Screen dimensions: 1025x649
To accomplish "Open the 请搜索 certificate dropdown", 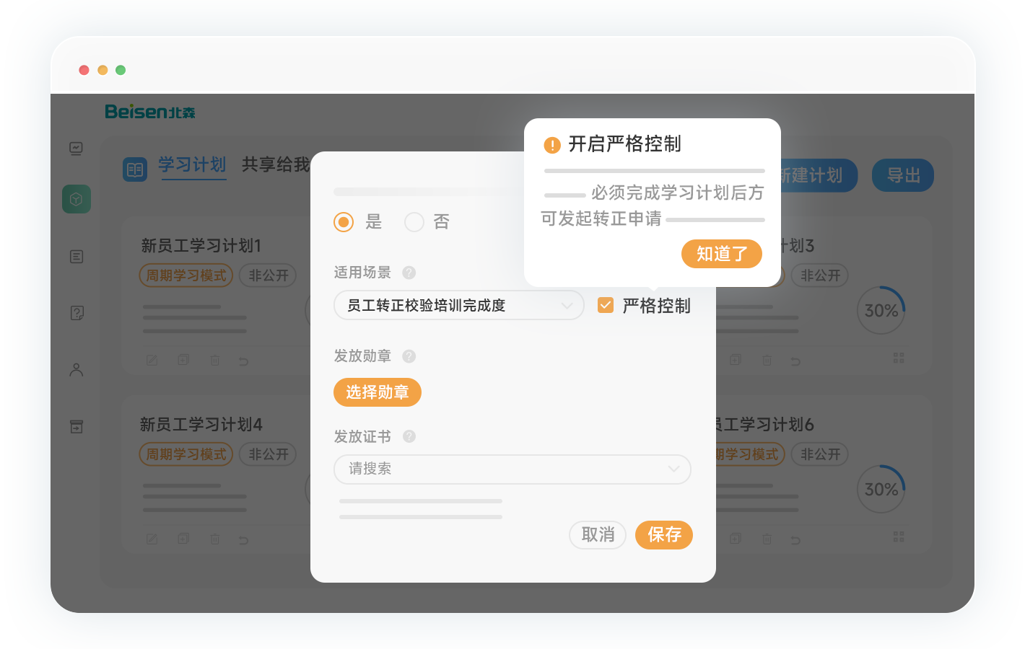I will [512, 469].
